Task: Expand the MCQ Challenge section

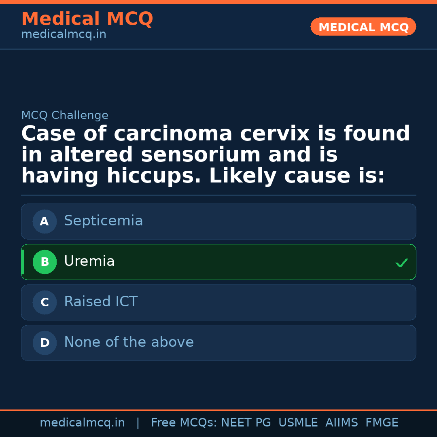Action: coord(65,115)
